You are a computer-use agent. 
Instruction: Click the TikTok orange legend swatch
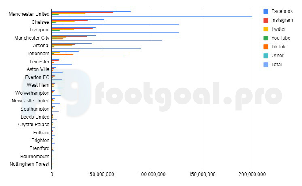[x=266, y=47]
